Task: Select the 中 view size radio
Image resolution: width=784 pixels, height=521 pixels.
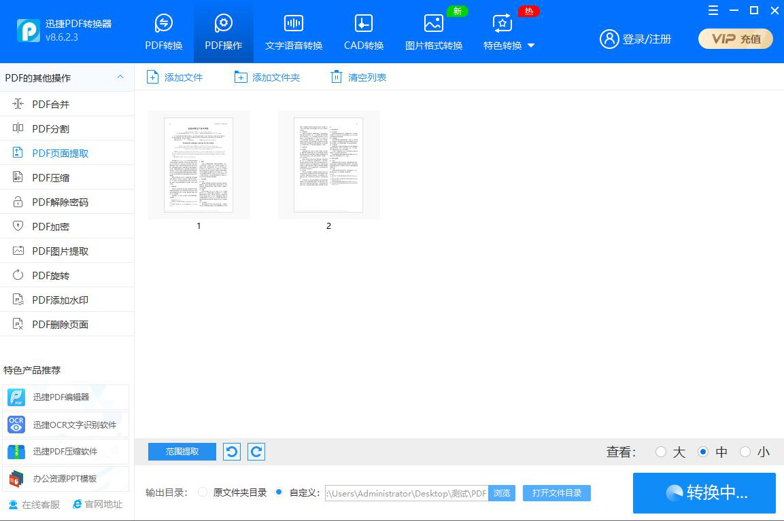Action: coord(703,452)
